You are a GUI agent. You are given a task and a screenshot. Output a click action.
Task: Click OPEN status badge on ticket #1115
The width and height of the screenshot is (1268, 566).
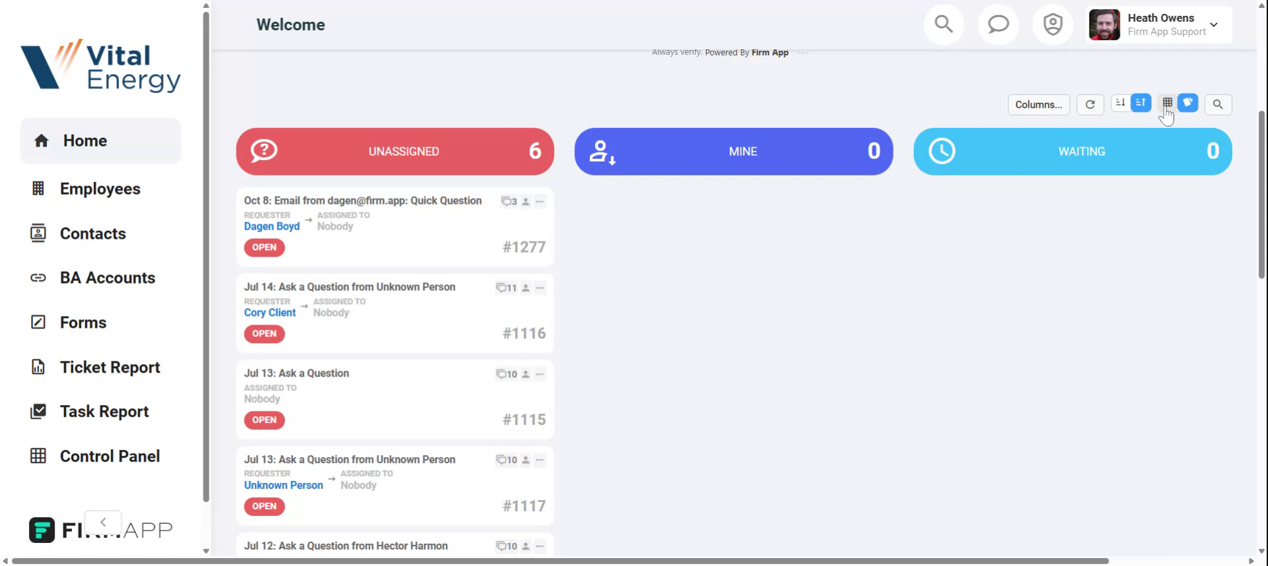(264, 420)
